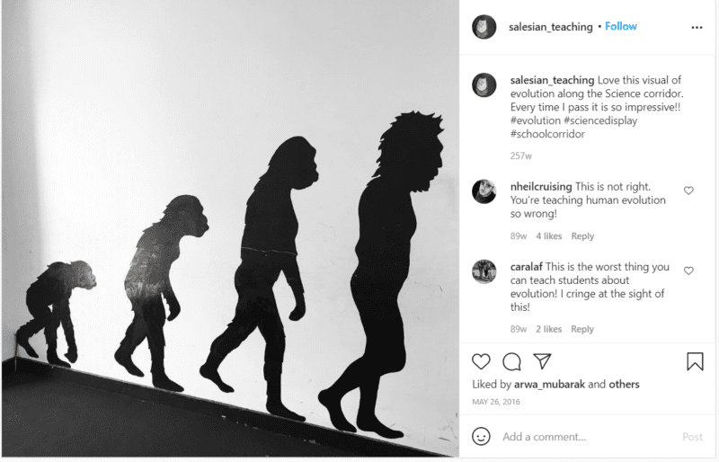Open the #sciencedisplay hashtag
Image resolution: width=719 pixels, height=462 pixels.
tap(600, 120)
